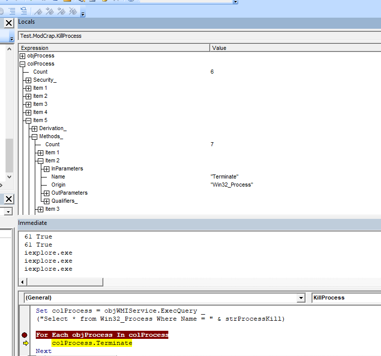Click the highlighted colProcess.Terminate line
The image size is (381, 356).
pyautogui.click(x=92, y=343)
